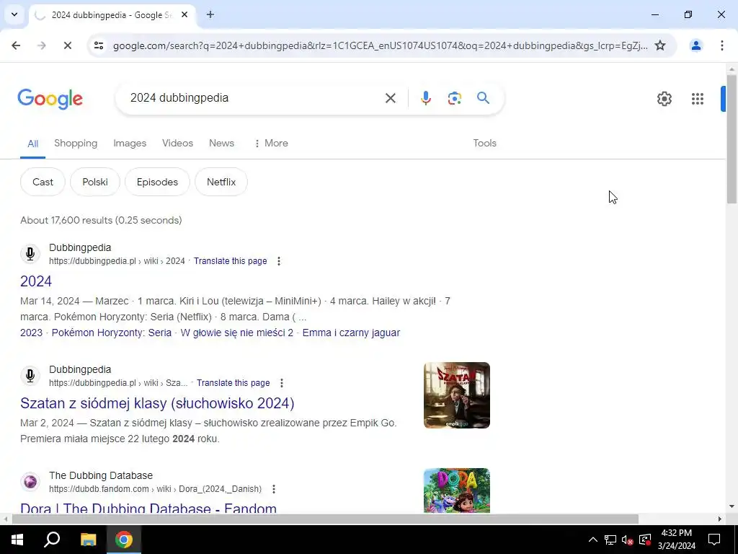
Task: Switch to News results tab
Action: click(221, 144)
